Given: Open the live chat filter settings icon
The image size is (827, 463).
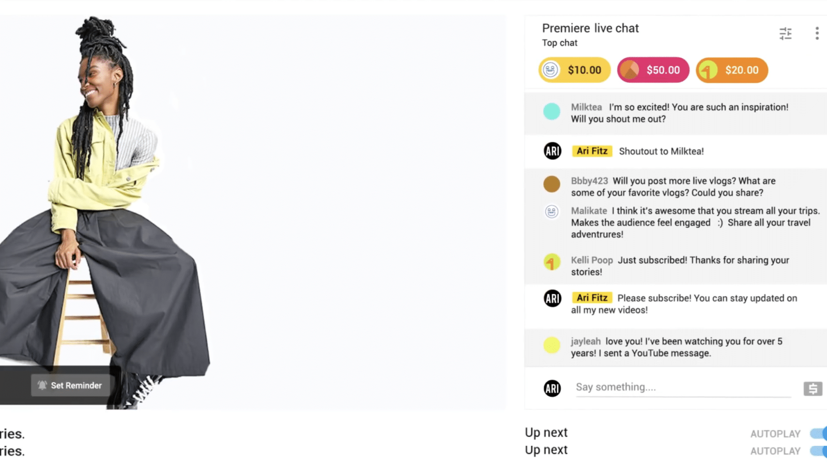Looking at the screenshot, I should pos(785,34).
